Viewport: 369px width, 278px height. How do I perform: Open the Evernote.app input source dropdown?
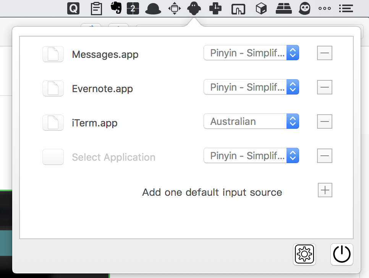(x=251, y=87)
